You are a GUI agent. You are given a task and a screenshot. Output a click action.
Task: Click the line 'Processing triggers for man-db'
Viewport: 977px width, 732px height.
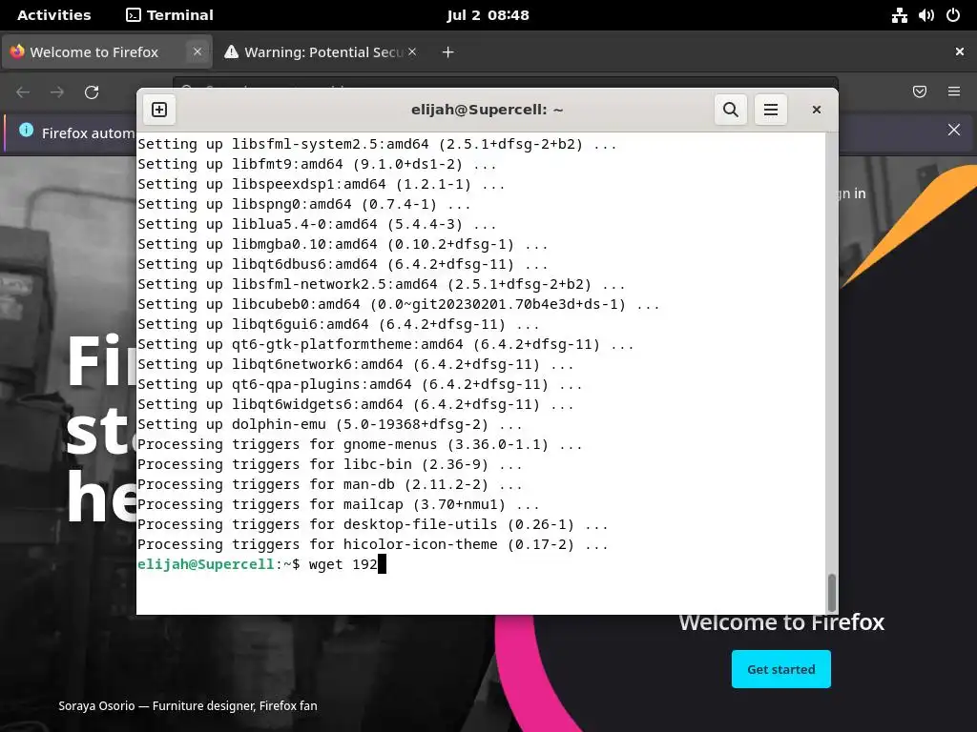(x=329, y=483)
